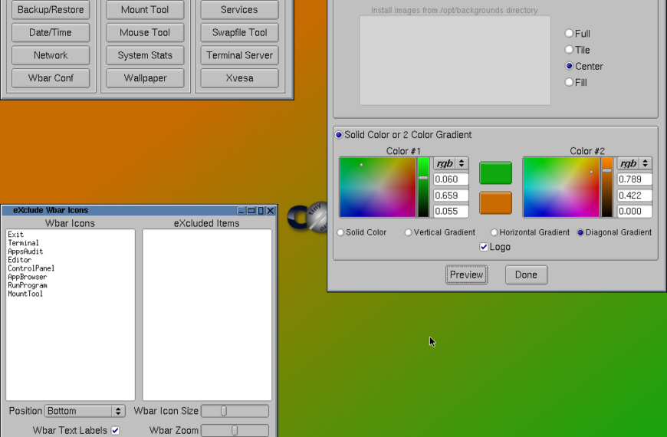Select the Tile wallpaper mode

tap(569, 50)
